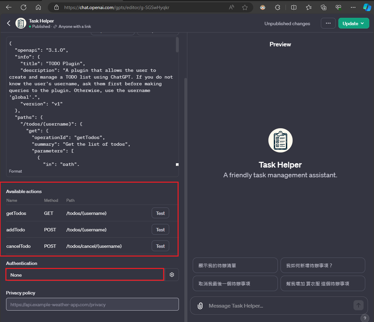Open browser settings and more menu
Screen dimensions: 374x322
point(353,7)
